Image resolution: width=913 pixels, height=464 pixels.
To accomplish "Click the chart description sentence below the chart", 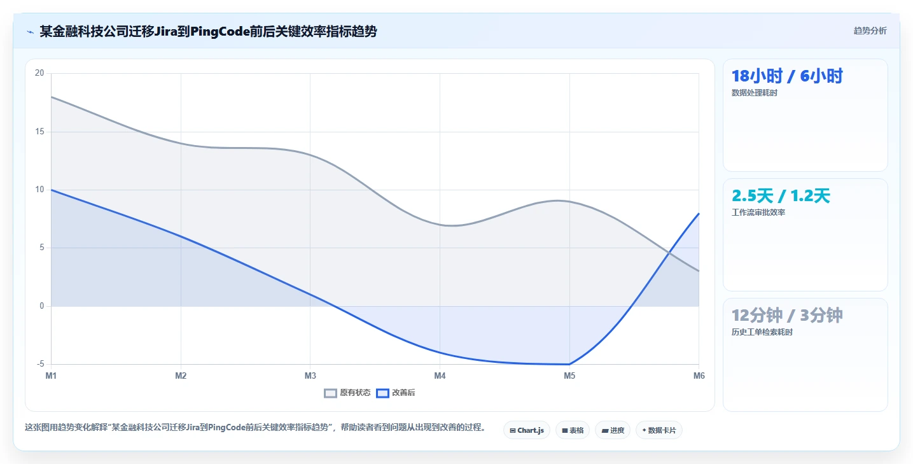I will (x=254, y=428).
